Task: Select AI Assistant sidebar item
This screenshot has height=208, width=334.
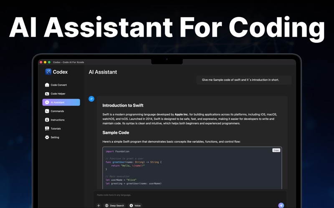Action: tap(61, 102)
